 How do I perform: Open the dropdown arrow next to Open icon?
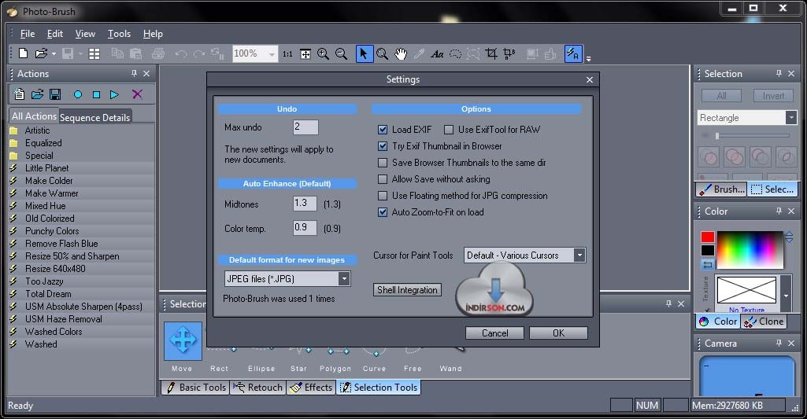click(x=54, y=54)
